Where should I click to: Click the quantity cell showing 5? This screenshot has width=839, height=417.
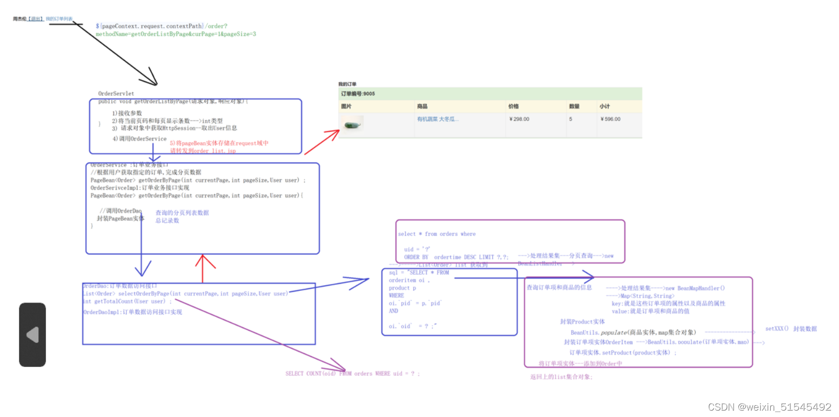pos(571,119)
